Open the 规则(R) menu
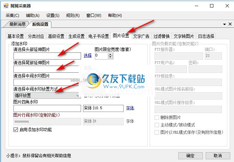The image size is (234, 162). tap(73, 16)
